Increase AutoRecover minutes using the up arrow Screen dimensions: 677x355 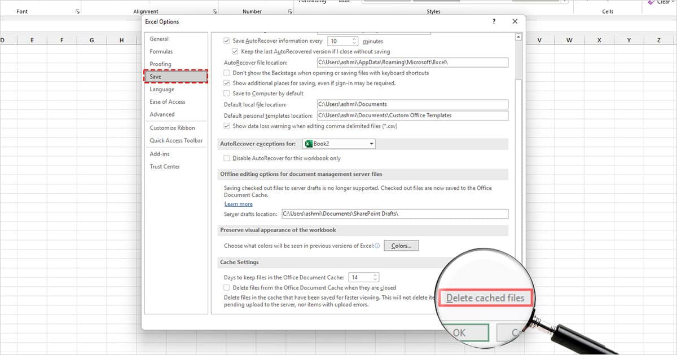tap(354, 38)
